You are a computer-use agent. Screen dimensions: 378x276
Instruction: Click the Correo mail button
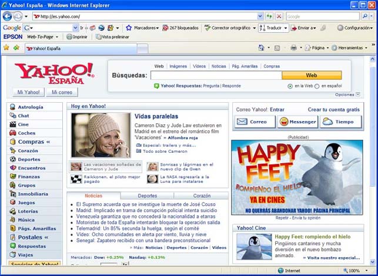[255, 122]
